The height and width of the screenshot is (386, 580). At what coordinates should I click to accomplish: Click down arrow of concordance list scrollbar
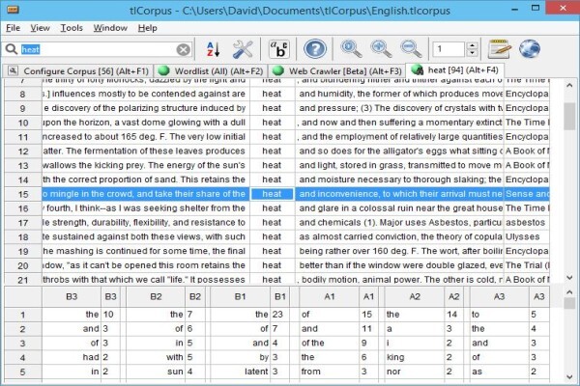(x=569, y=277)
